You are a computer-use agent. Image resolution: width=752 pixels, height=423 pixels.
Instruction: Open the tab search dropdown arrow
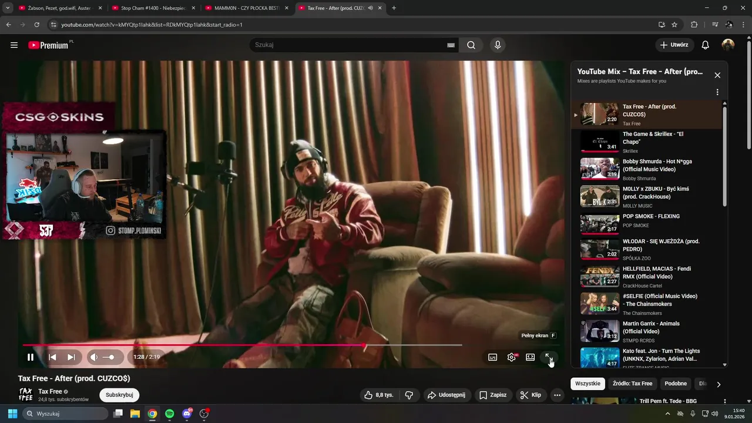click(x=8, y=8)
